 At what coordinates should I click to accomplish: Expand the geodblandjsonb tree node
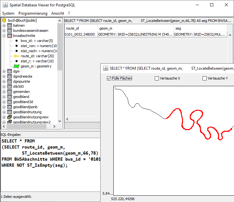pyautogui.click(x=4, y=107)
